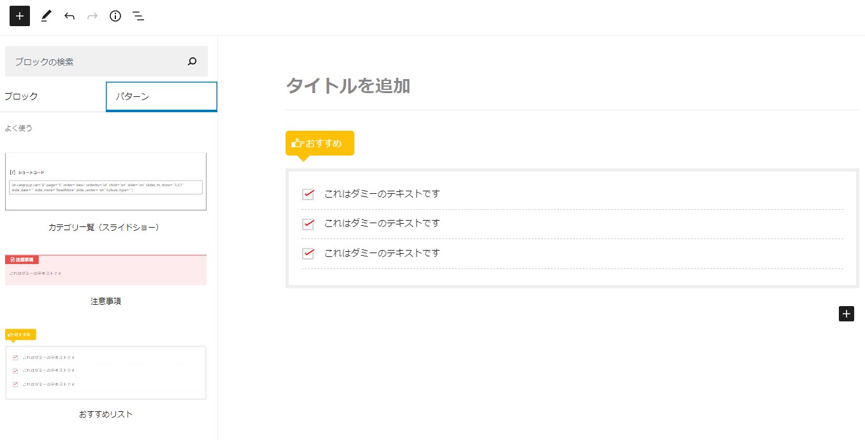The width and height of the screenshot is (865, 440).
Task: Open the list view outline
Action: point(138,16)
